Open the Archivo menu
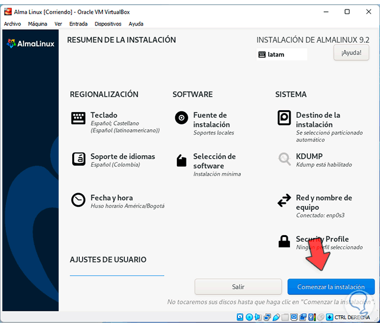Screen dimensions: 380x327 (x=12, y=24)
